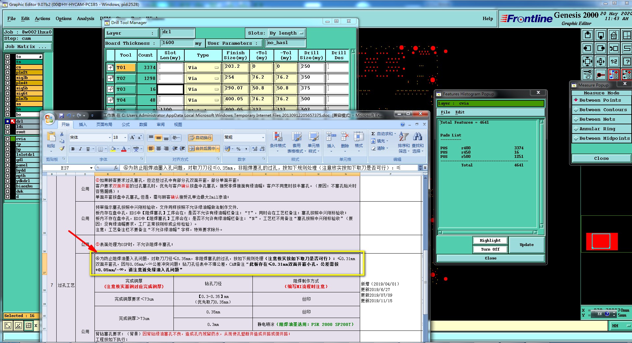Open the font size dropdown showing 18

[x=125, y=137]
